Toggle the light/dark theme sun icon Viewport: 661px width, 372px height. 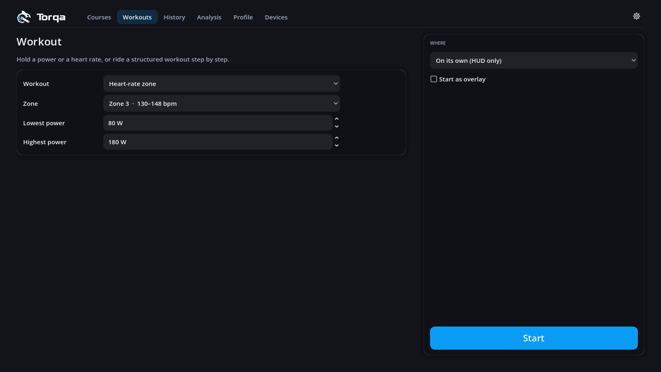[637, 16]
